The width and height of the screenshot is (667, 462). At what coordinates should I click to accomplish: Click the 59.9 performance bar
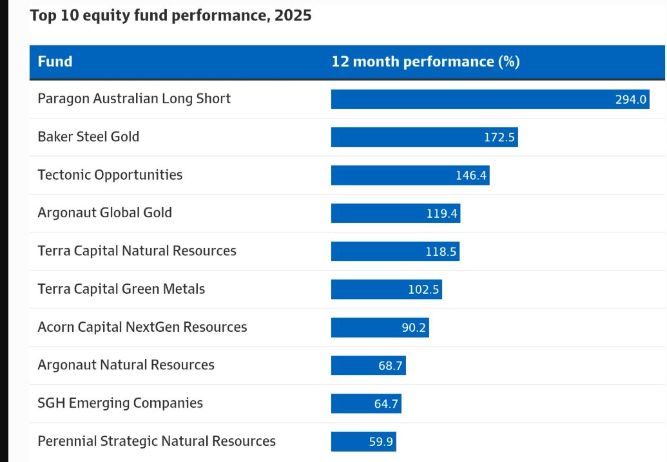(363, 441)
